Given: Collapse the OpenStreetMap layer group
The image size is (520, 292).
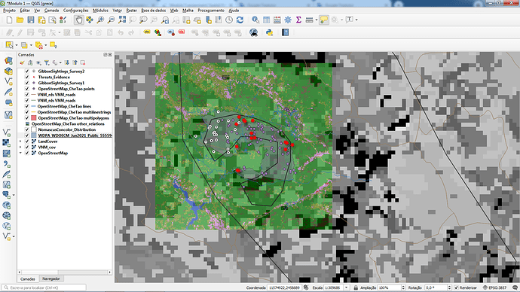Looking at the screenshot, I should (20, 153).
